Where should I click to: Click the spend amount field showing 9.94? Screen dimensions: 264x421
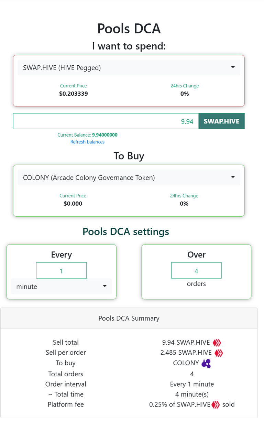click(106, 121)
